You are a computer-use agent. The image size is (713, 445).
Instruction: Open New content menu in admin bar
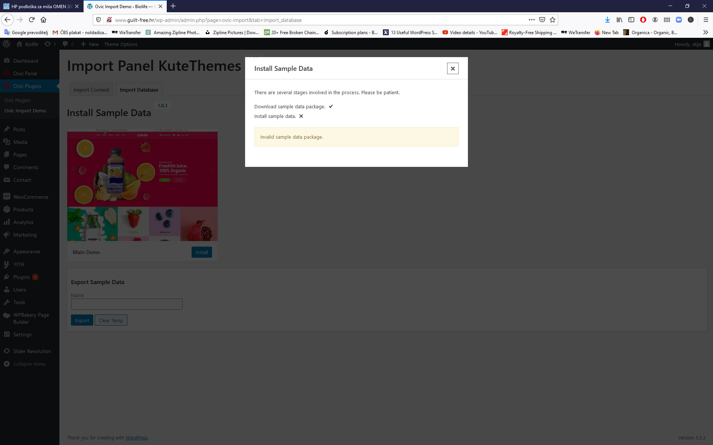[90, 44]
